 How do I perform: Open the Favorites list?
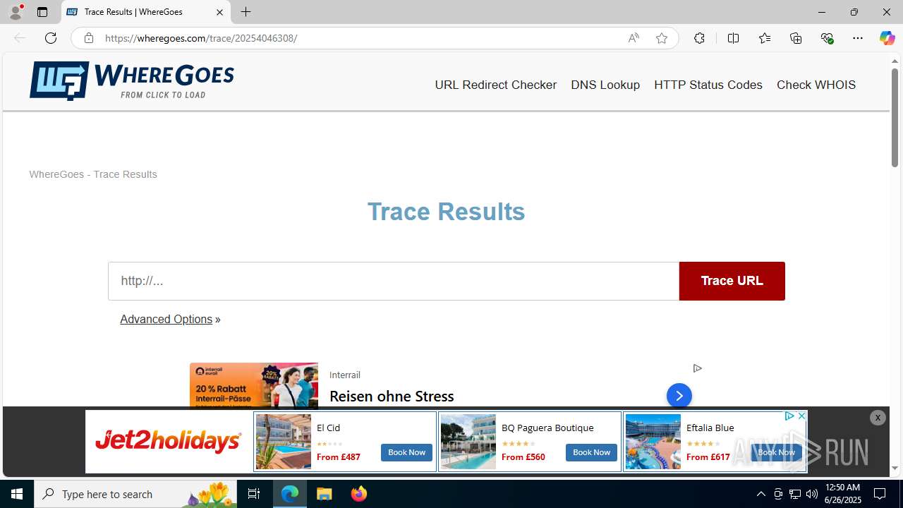click(765, 38)
